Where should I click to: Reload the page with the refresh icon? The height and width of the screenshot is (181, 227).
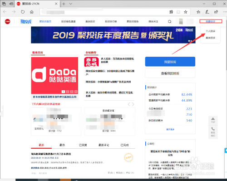pyautogui.click(x=23, y=12)
